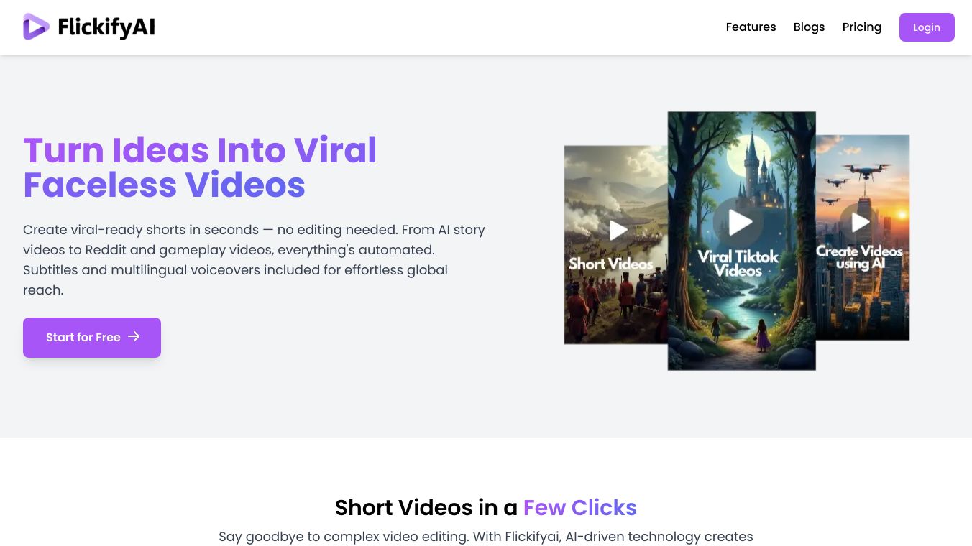Click the purple Few Clicks heading text
Image resolution: width=972 pixels, height=546 pixels.
tap(580, 507)
